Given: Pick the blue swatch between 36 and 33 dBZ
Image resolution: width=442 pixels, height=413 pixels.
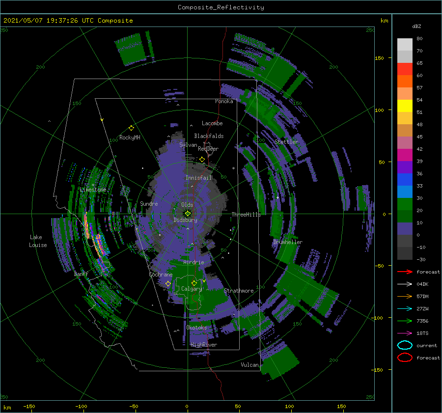Looking at the screenshot, I should pyautogui.click(x=405, y=179).
